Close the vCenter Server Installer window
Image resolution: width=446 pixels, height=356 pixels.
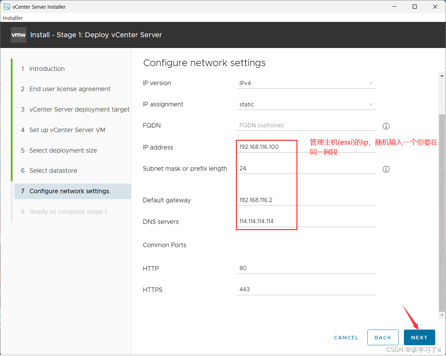point(435,7)
